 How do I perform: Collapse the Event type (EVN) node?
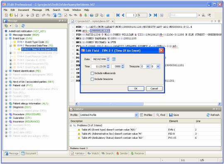(6, 39)
